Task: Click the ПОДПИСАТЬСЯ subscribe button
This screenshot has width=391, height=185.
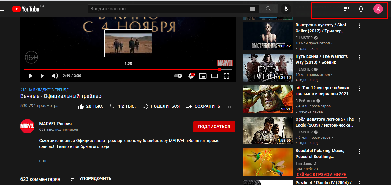Action: point(214,127)
